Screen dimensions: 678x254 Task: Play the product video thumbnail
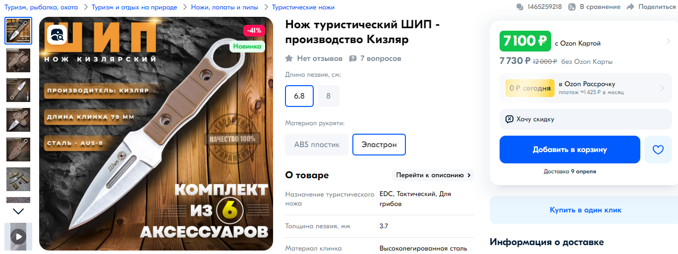18,236
